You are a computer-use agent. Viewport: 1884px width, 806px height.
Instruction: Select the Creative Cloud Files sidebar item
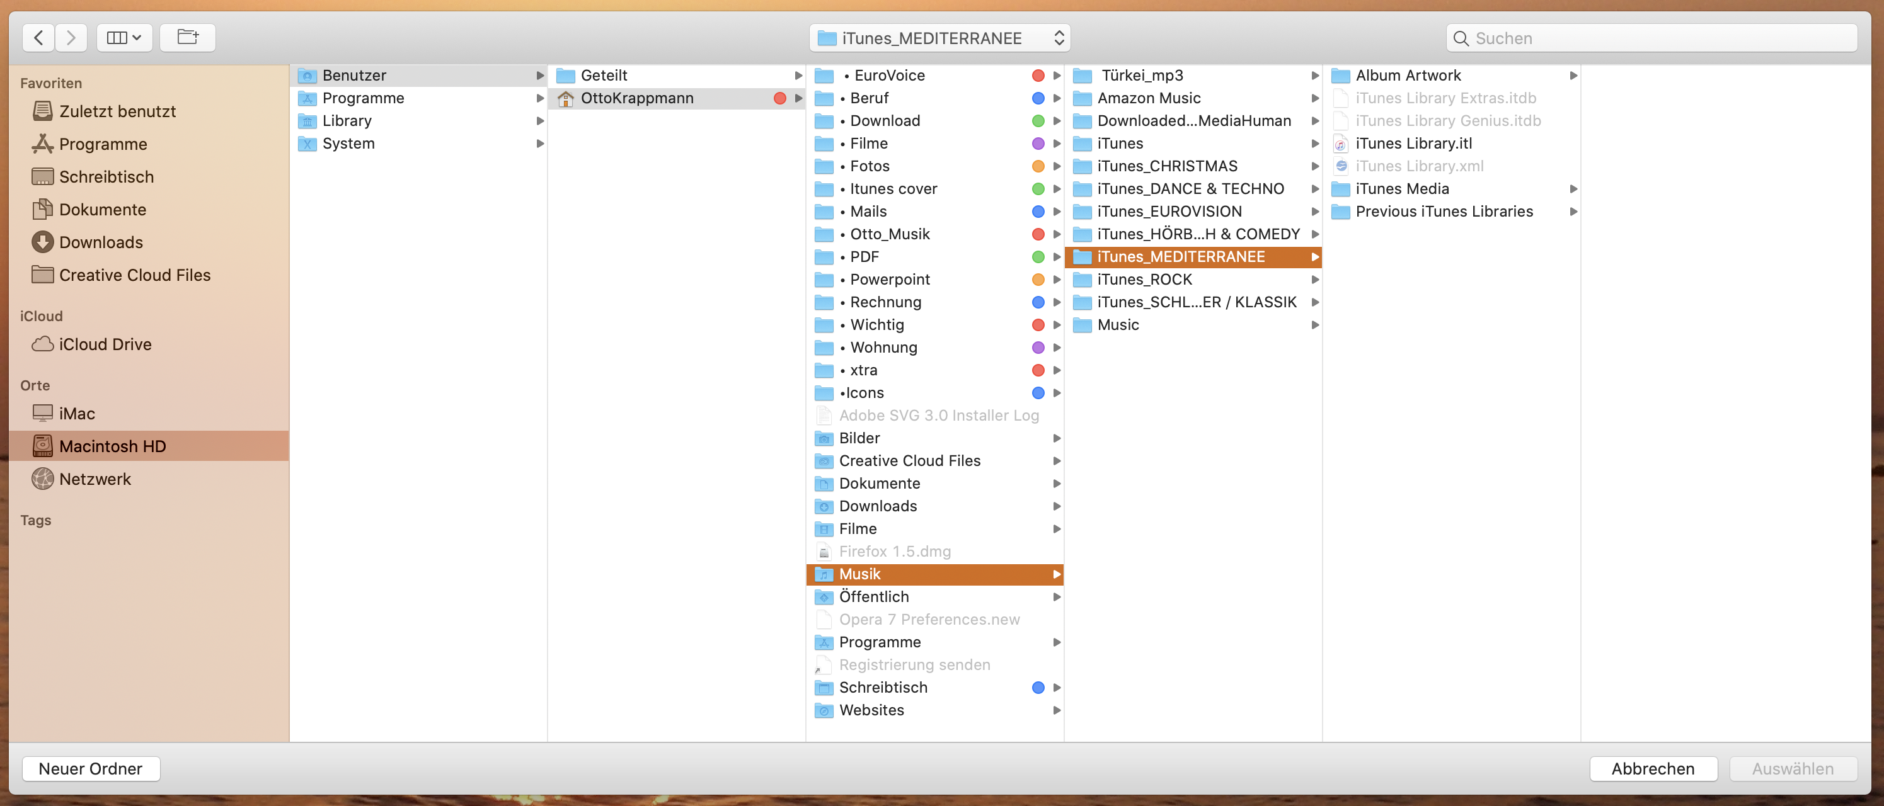135,275
